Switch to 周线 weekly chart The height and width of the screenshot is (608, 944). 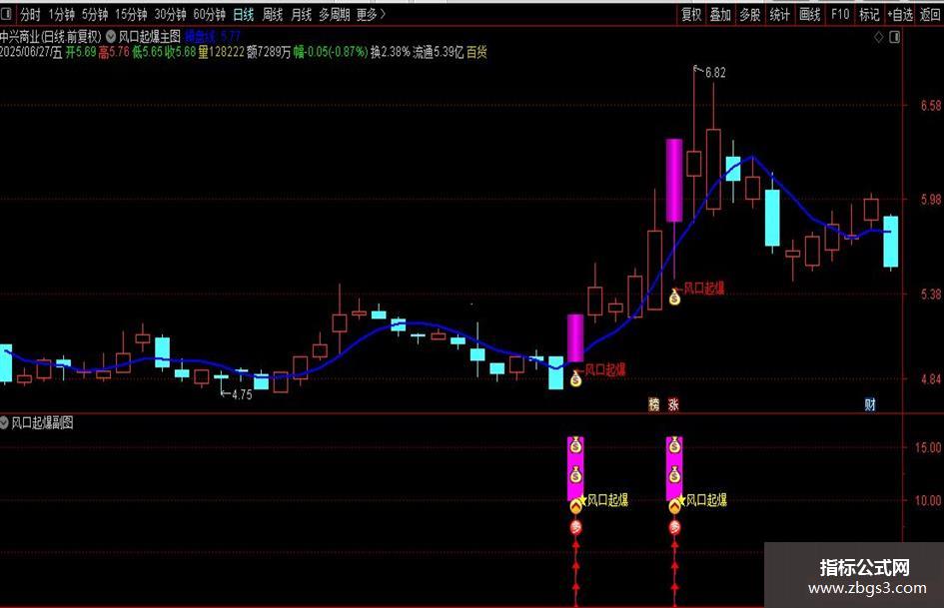pos(272,14)
